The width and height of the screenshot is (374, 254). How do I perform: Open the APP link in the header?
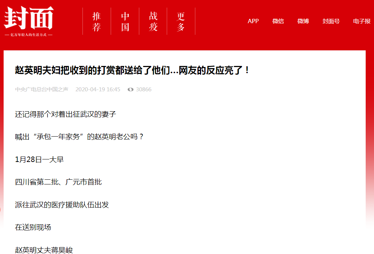tap(253, 21)
